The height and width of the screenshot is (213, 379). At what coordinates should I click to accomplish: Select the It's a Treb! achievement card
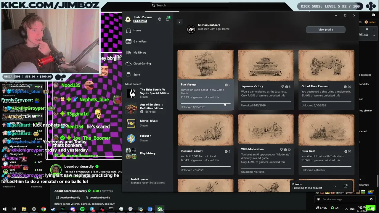point(326,145)
